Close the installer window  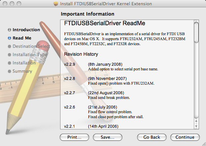tap(5, 4)
